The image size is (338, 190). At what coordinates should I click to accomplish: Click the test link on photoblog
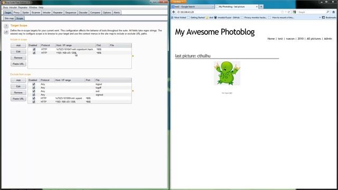tap(280, 39)
